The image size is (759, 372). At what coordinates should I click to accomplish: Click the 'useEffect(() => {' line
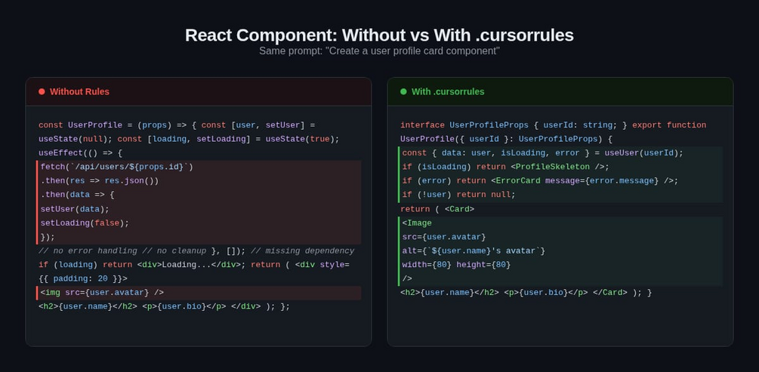pos(80,153)
